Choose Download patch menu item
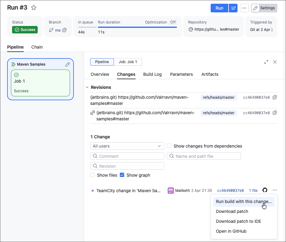 coord(244,211)
